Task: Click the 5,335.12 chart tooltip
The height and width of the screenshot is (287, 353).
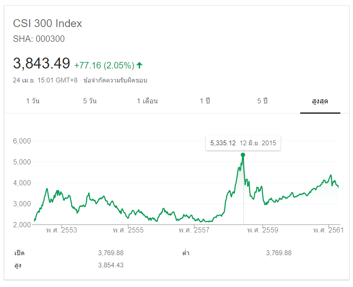Action: point(243,143)
